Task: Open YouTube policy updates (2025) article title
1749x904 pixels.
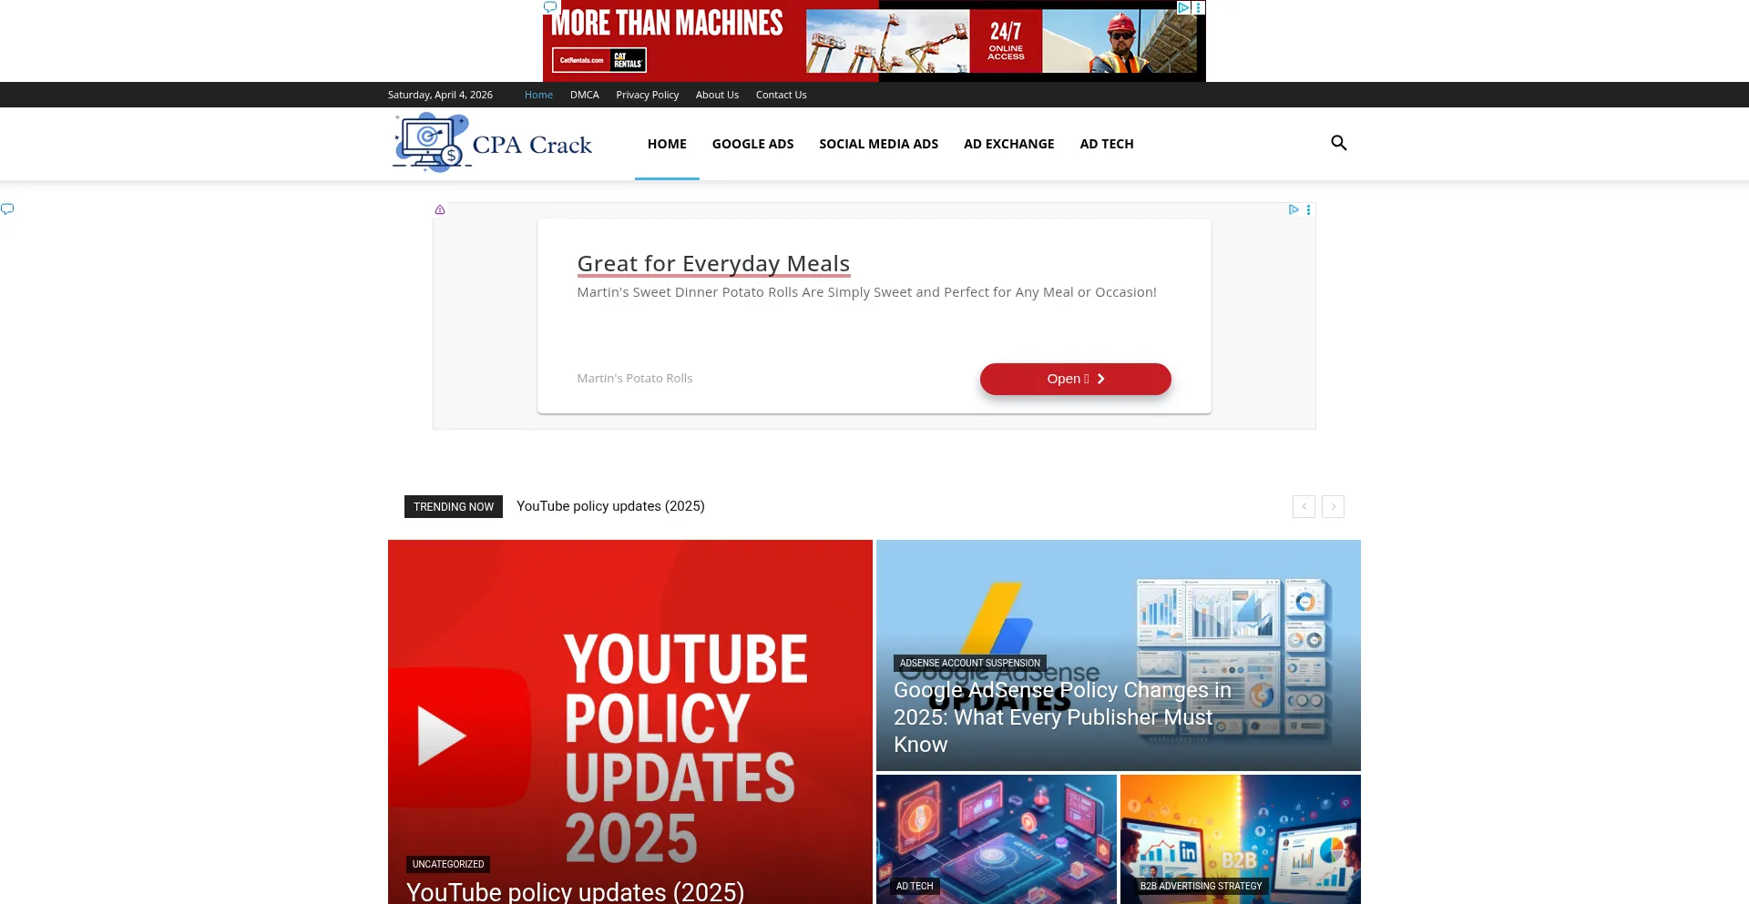Action: [576, 891]
